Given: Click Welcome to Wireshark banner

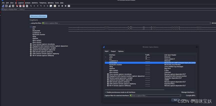Looking at the screenshot, I should click(38, 16).
